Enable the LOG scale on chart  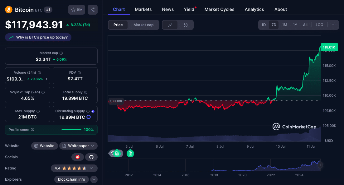tap(319, 25)
